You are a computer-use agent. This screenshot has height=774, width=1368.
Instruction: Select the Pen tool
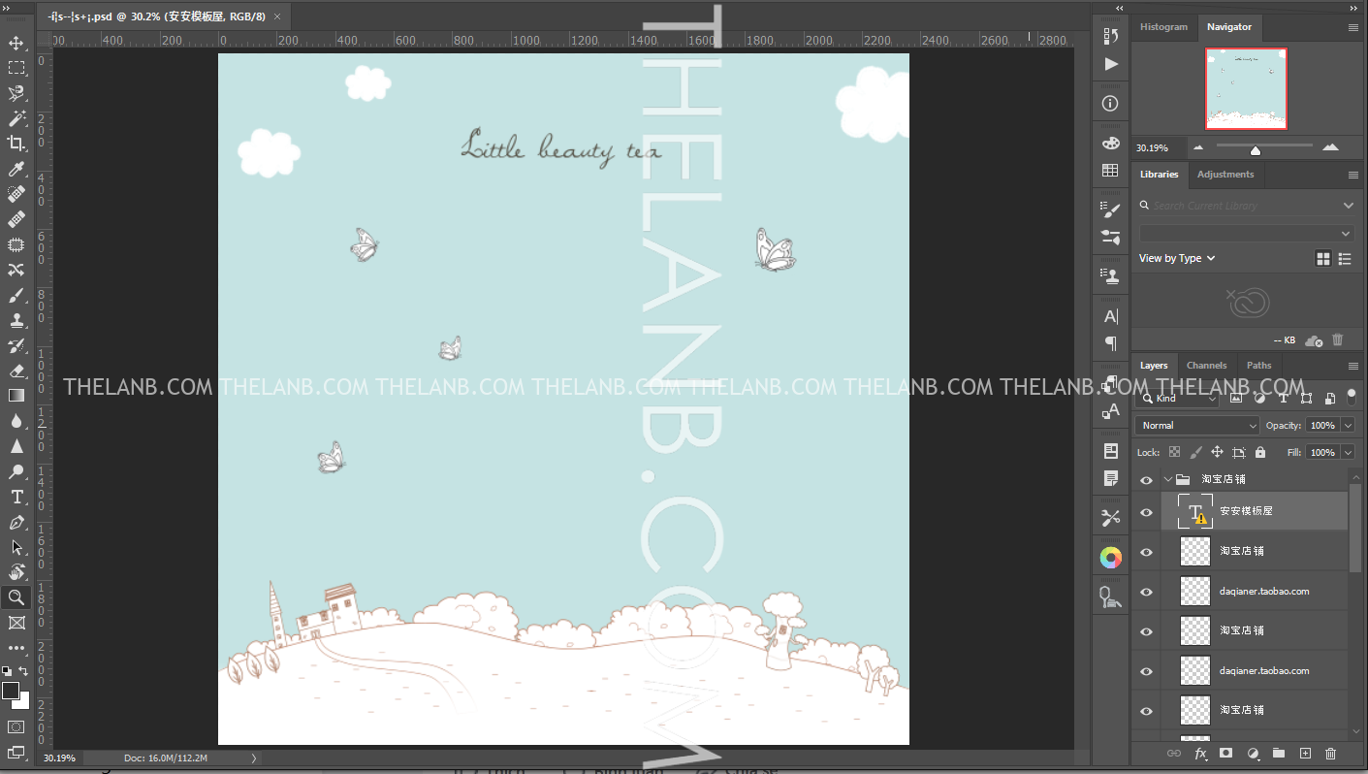[16, 522]
